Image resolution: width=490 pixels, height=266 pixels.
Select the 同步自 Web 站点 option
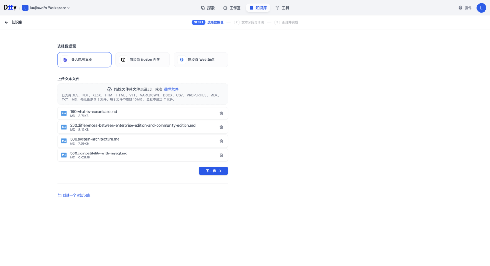coord(201,59)
